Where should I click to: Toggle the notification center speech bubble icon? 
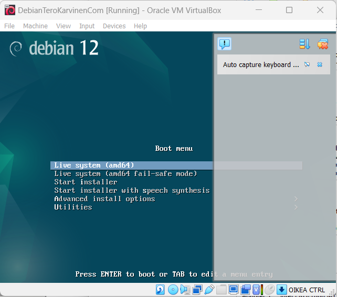(x=225, y=44)
